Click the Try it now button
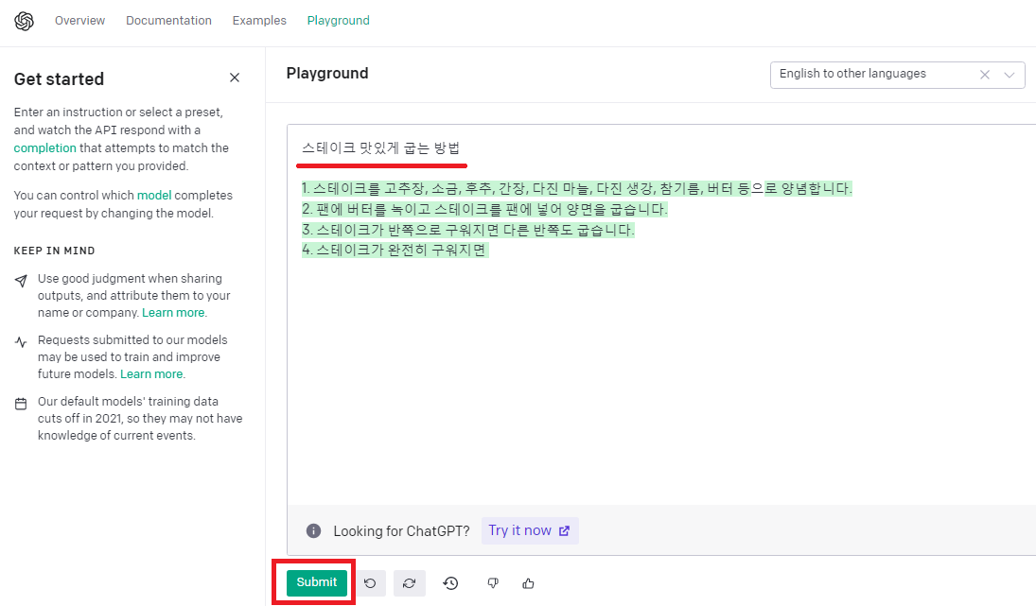The height and width of the screenshot is (606, 1036). point(529,530)
